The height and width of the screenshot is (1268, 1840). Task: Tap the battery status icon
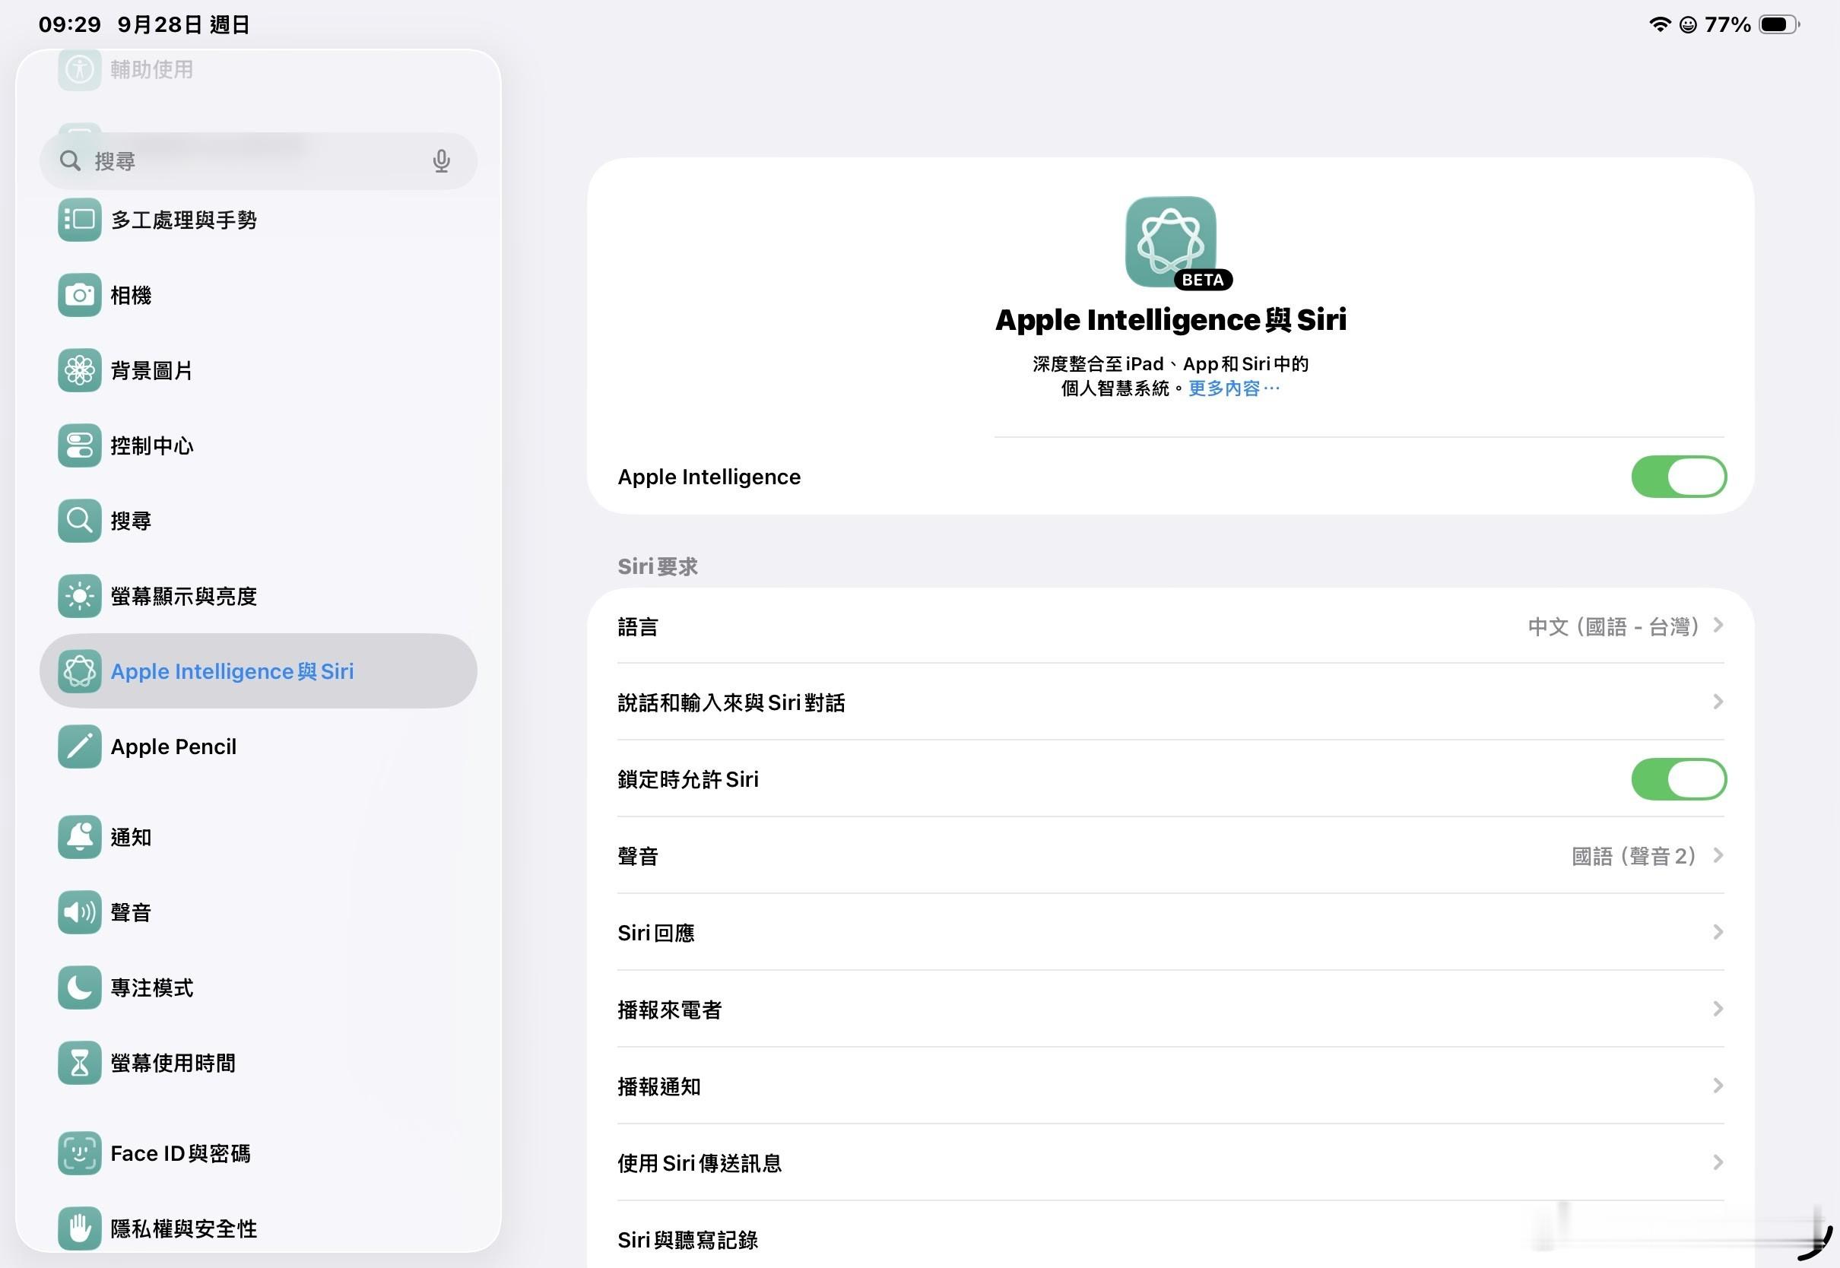(x=1780, y=24)
